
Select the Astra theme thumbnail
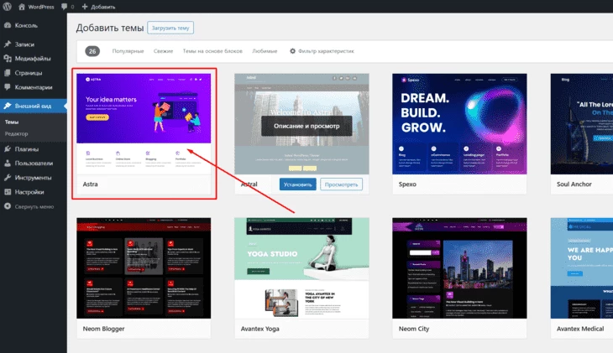[144, 124]
